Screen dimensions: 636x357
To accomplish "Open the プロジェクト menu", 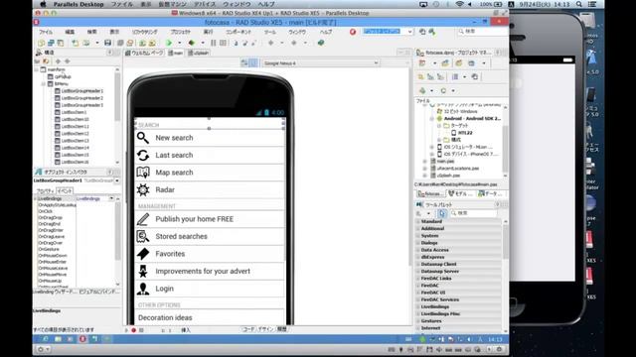I will [x=181, y=32].
